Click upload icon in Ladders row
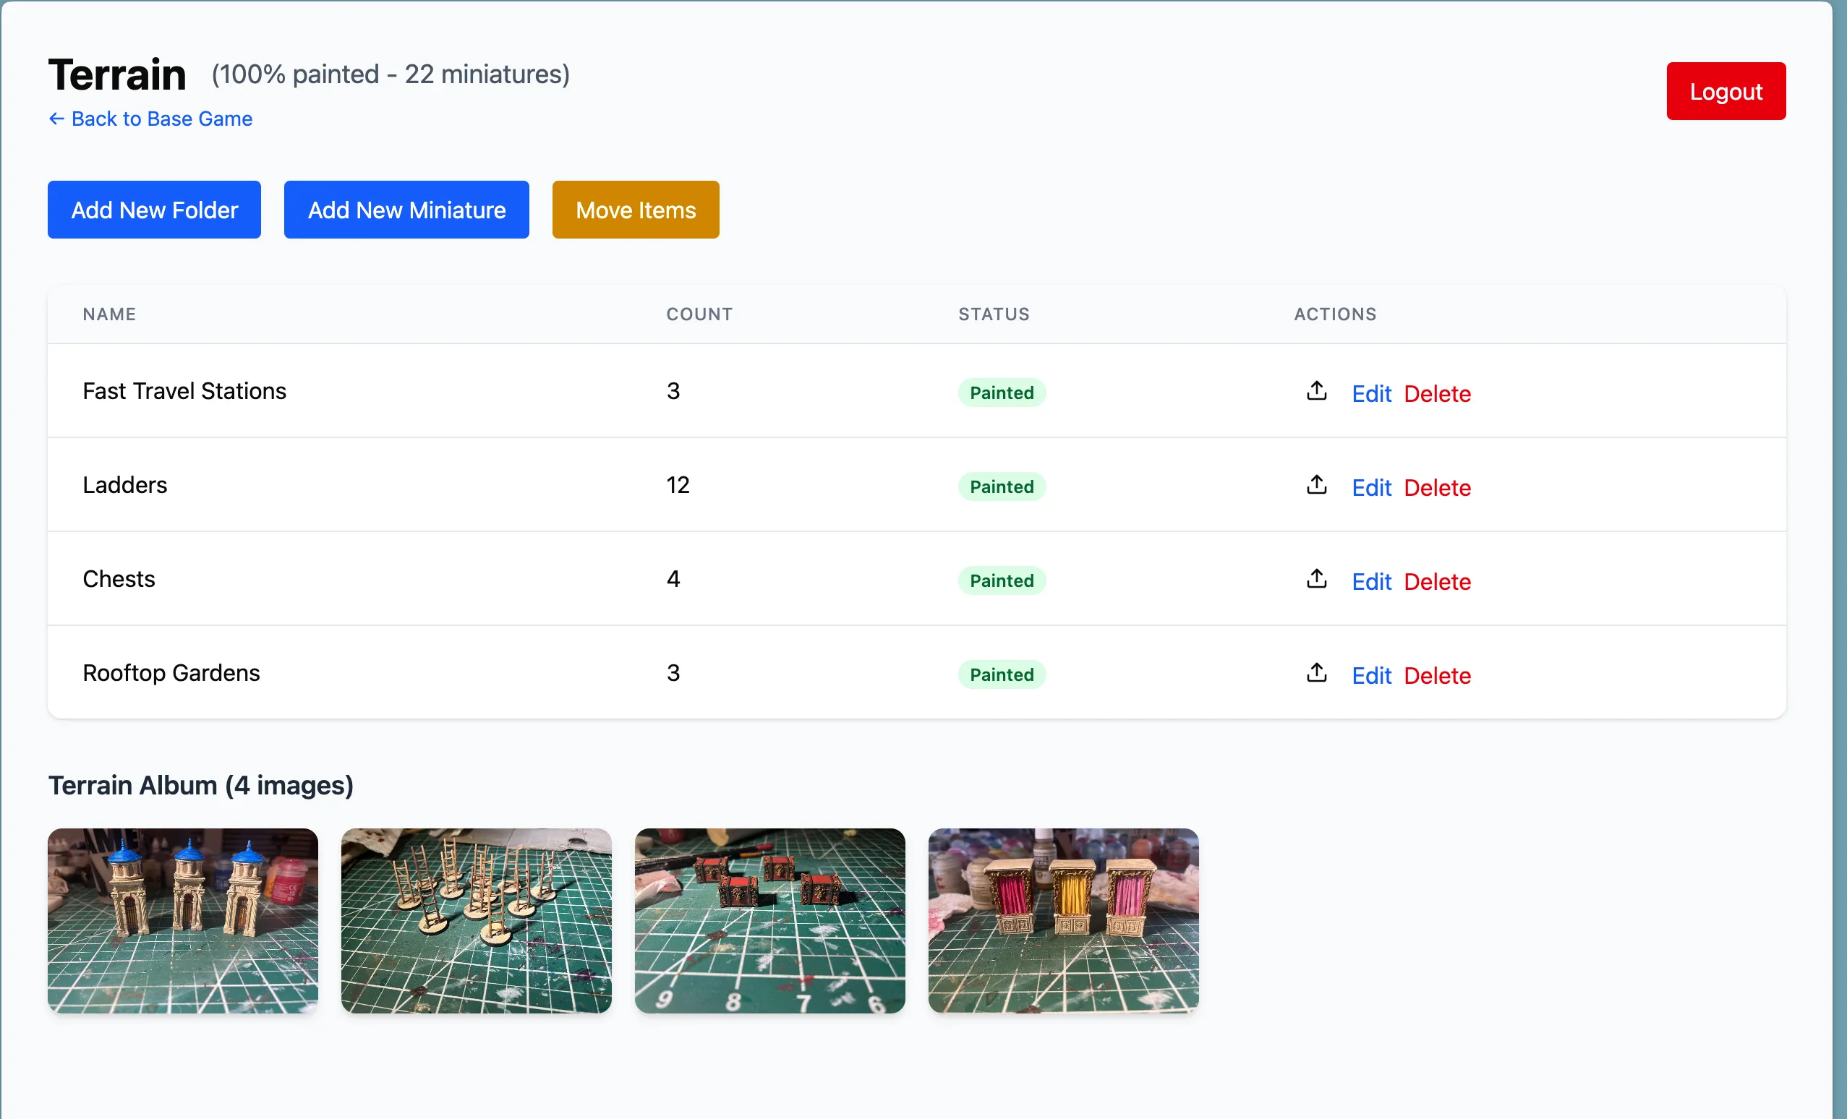The image size is (1847, 1119). (x=1316, y=486)
